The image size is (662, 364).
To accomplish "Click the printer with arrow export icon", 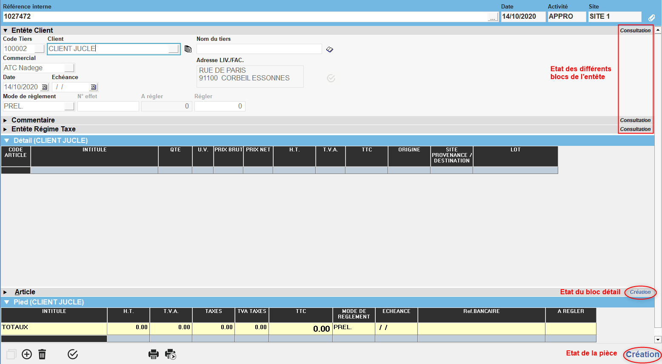I will [x=171, y=354].
